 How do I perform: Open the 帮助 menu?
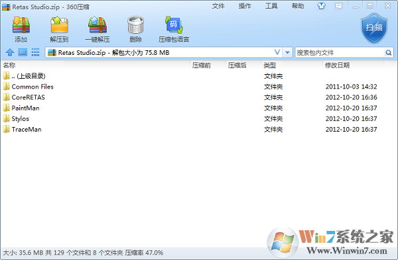[298, 6]
